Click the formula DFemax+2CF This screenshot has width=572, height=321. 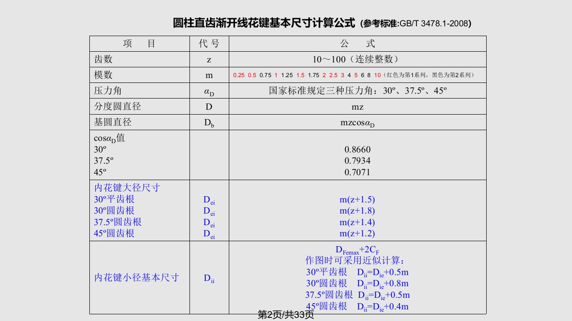357,250
